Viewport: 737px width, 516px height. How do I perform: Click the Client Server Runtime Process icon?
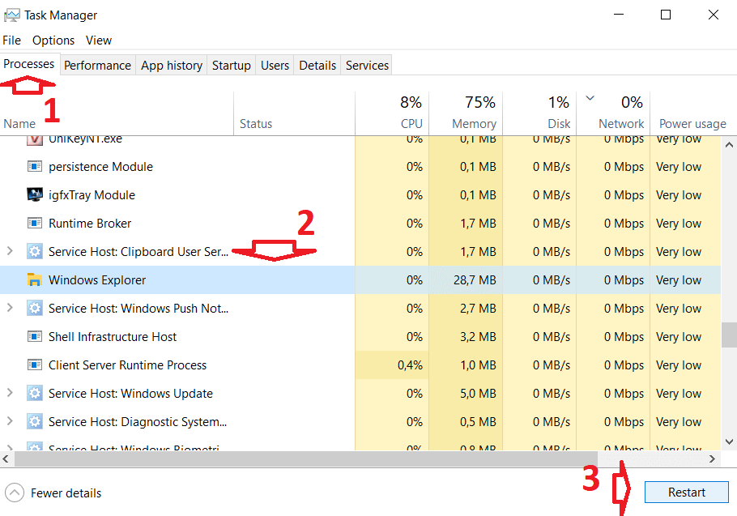pos(35,365)
